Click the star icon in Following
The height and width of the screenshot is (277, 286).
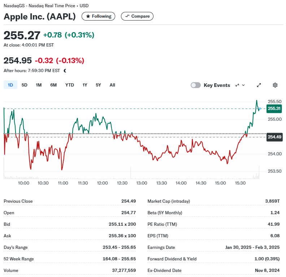point(88,16)
